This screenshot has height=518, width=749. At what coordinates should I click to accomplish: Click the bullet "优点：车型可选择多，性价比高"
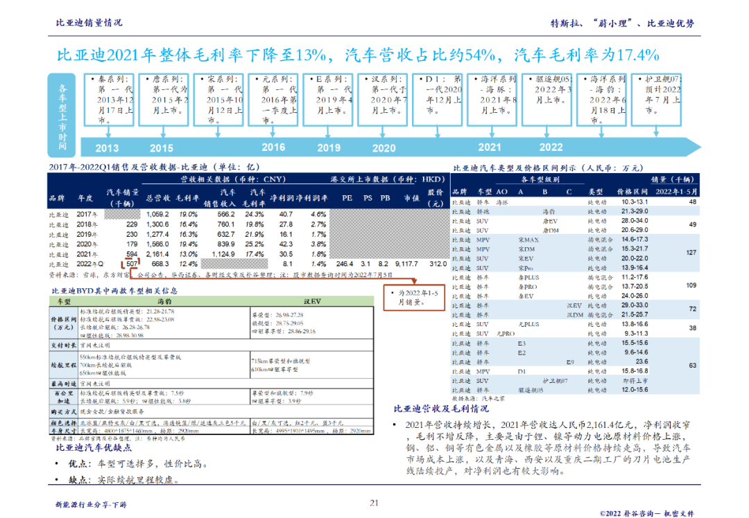pos(138,463)
